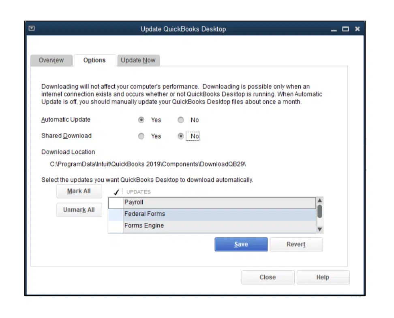Image resolution: width=394 pixels, height=318 pixels.
Task: Set Shared Download to Yes
Action: [141, 136]
